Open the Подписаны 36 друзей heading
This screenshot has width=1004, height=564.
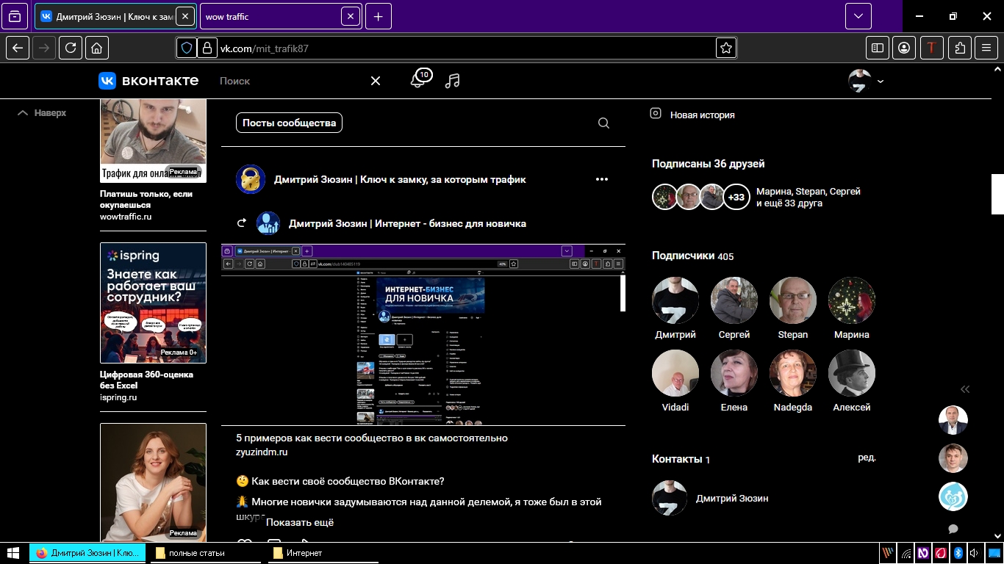pyautogui.click(x=709, y=164)
